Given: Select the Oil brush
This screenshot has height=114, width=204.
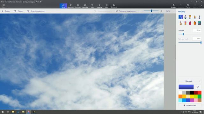Looking at the screenshot, I should [190, 17].
